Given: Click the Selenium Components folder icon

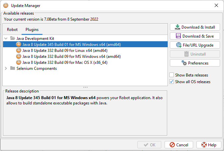Looking at the screenshot, I should point(13,69).
